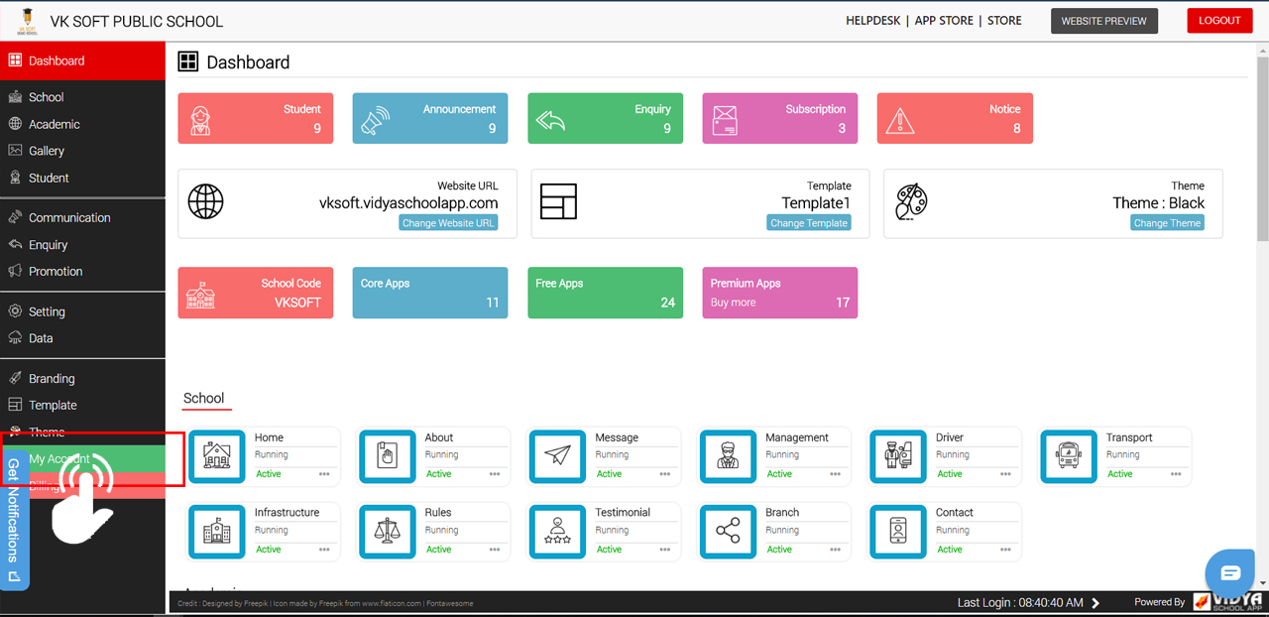Open the Rules tile three-dot options
Viewport: 1269px width, 617px height.
pyautogui.click(x=495, y=550)
